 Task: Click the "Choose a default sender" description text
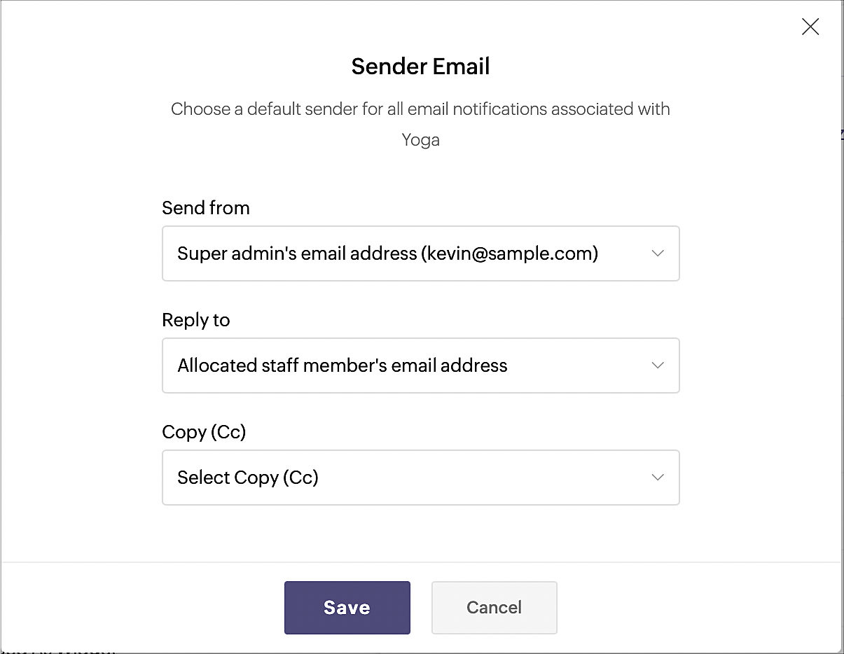coord(421,109)
